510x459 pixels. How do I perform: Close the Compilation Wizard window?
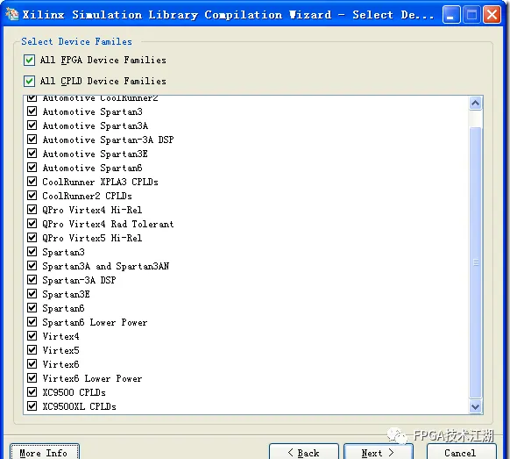492,15
